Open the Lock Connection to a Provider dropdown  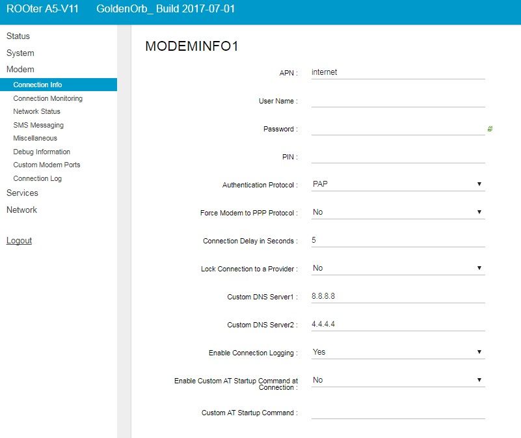[398, 268]
